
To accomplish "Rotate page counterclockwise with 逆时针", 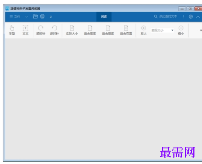I will click(55, 30).
